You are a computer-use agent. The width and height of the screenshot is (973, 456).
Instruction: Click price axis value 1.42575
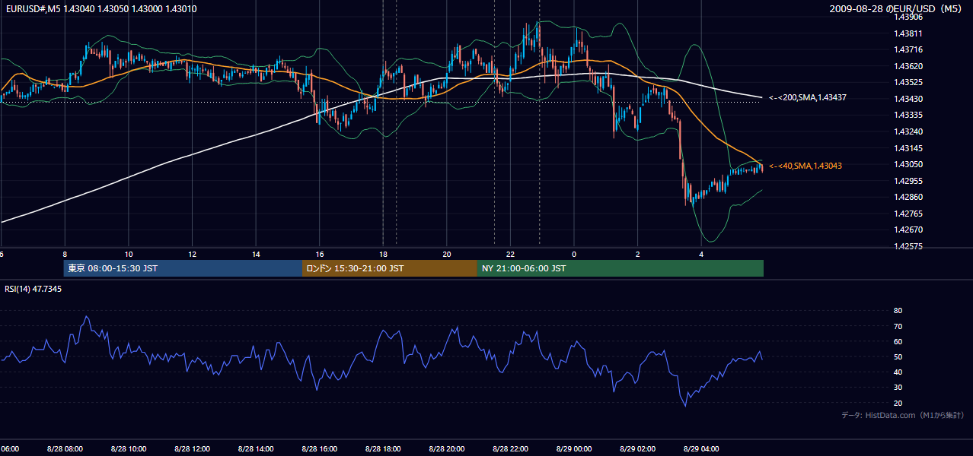pyautogui.click(x=908, y=246)
